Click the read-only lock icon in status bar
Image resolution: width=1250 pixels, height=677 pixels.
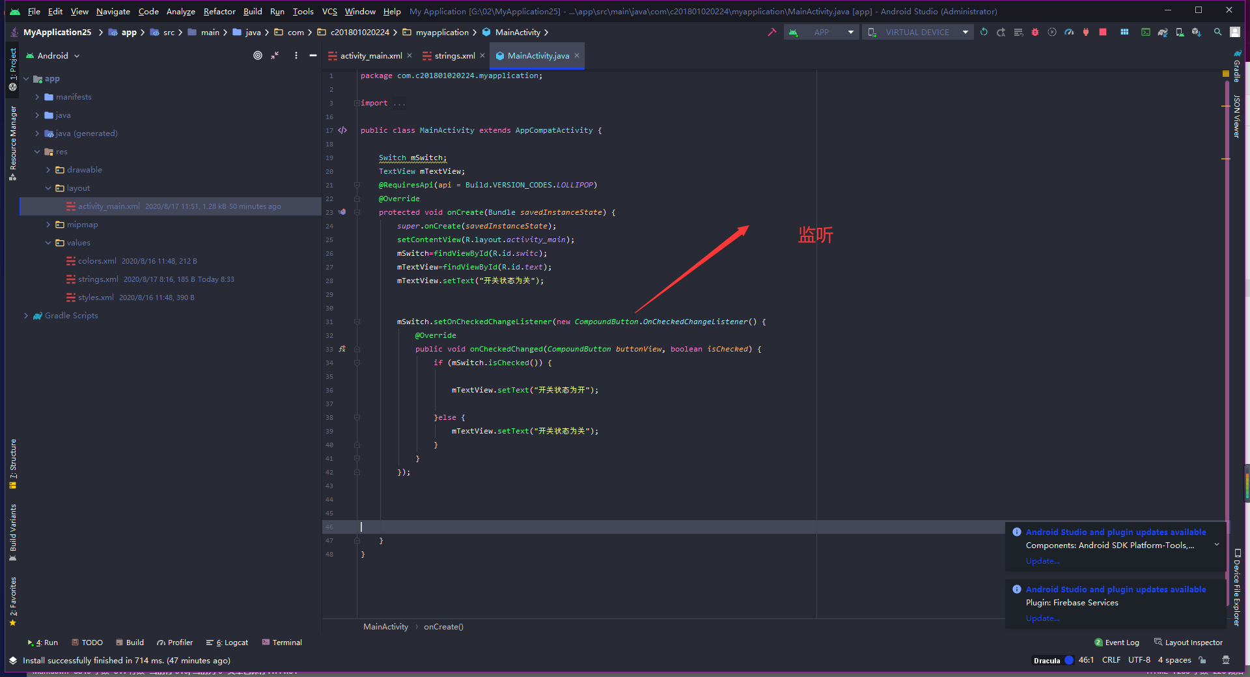1202,660
